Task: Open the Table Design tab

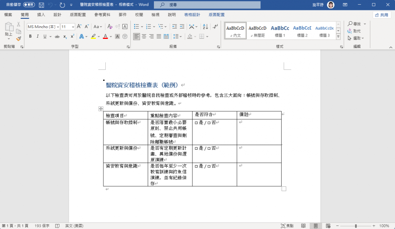Action: [192, 15]
